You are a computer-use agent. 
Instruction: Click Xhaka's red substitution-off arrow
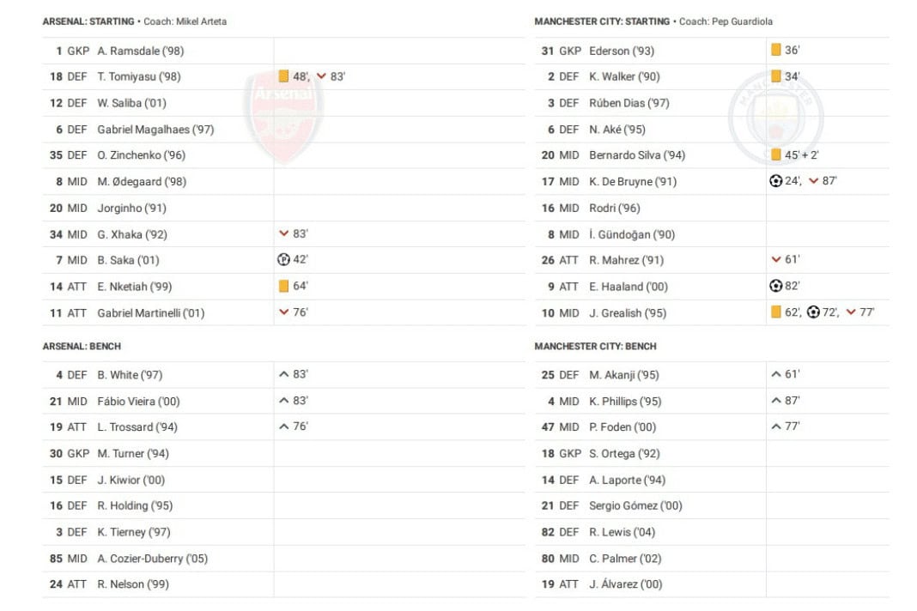pos(283,233)
